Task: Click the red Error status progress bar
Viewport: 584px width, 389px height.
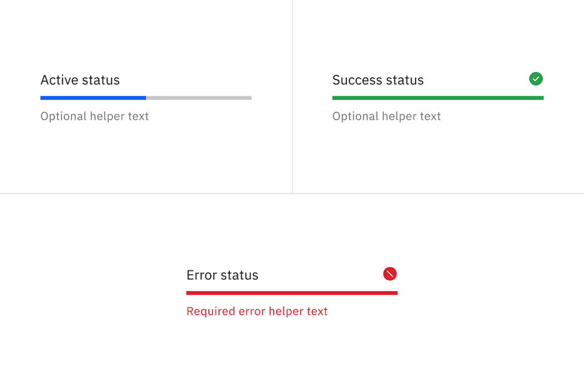Action: [x=291, y=293]
